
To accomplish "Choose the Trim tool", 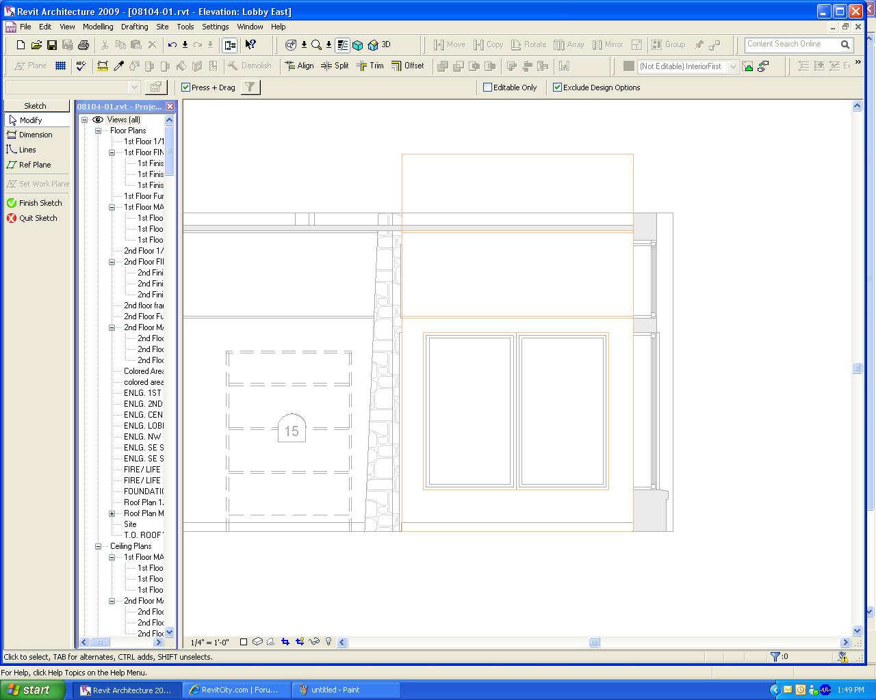I will click(370, 66).
